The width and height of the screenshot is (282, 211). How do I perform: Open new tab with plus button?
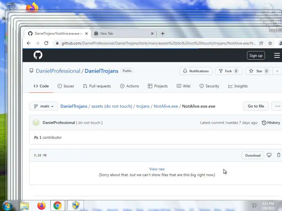click(x=162, y=34)
